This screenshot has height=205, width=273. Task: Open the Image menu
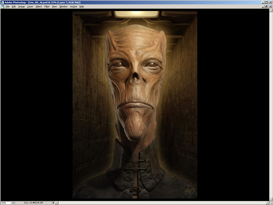coord(22,7)
